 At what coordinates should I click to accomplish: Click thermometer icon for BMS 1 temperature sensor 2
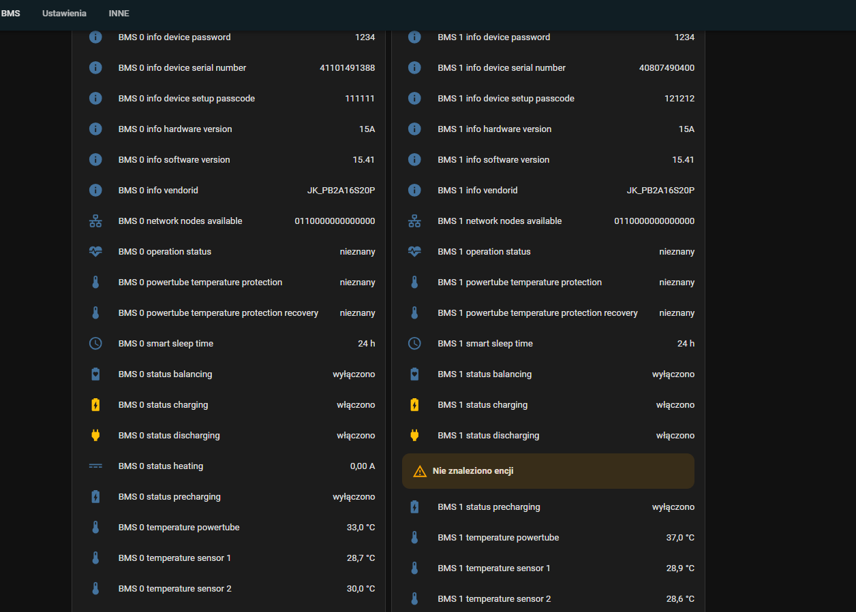(414, 599)
